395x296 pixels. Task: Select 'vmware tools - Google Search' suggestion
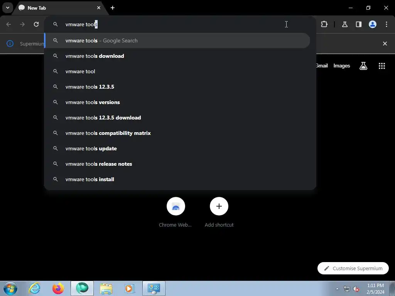[177, 40]
